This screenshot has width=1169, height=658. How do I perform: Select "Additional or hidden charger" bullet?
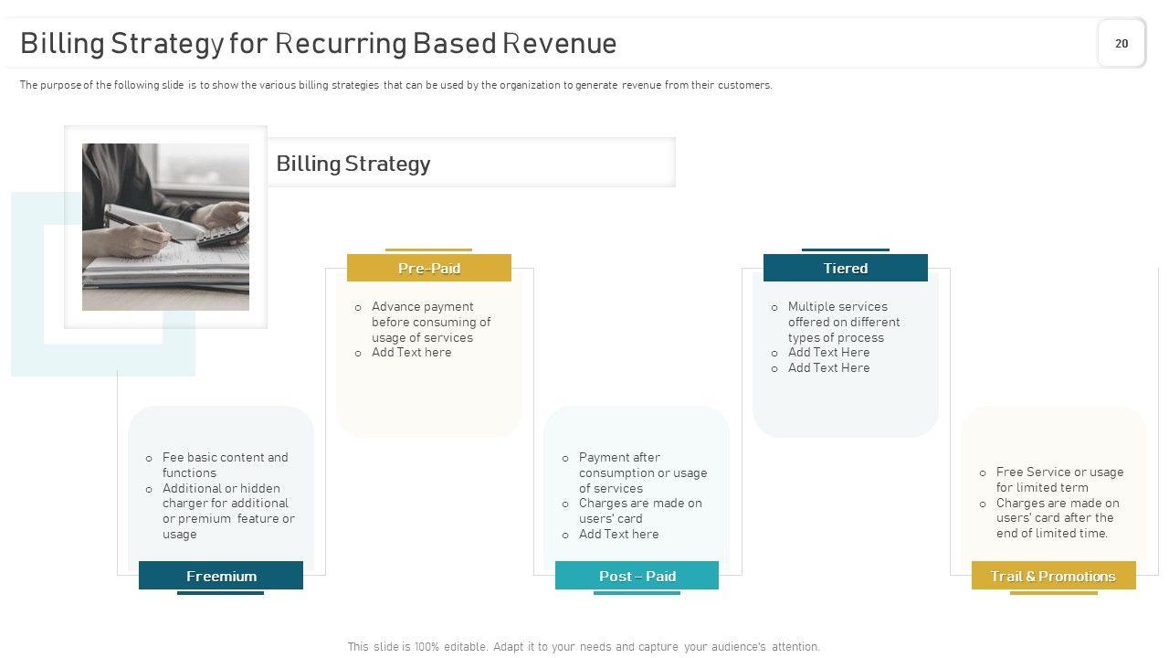pyautogui.click(x=227, y=511)
